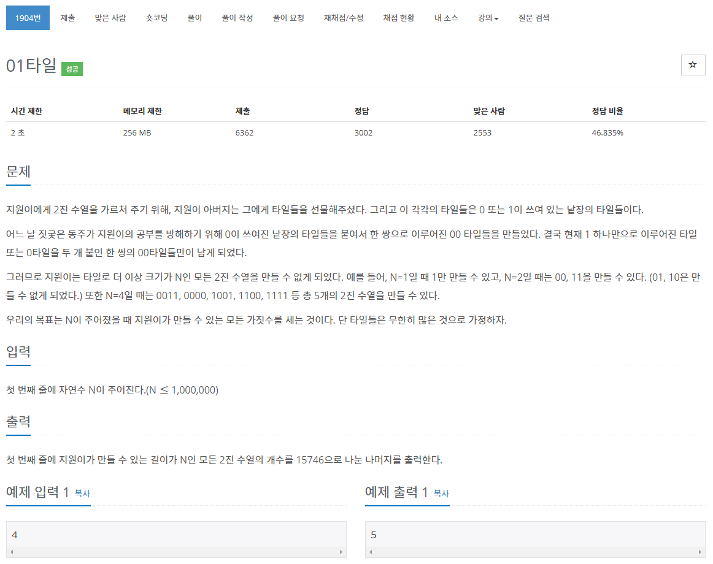713x564 pixels.
Task: Select the 1904번 problem tab
Action: 27,18
